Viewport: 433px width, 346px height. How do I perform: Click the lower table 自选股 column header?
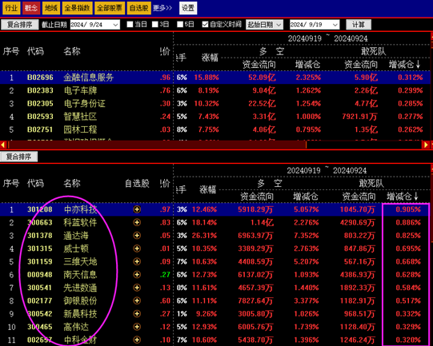(x=137, y=183)
